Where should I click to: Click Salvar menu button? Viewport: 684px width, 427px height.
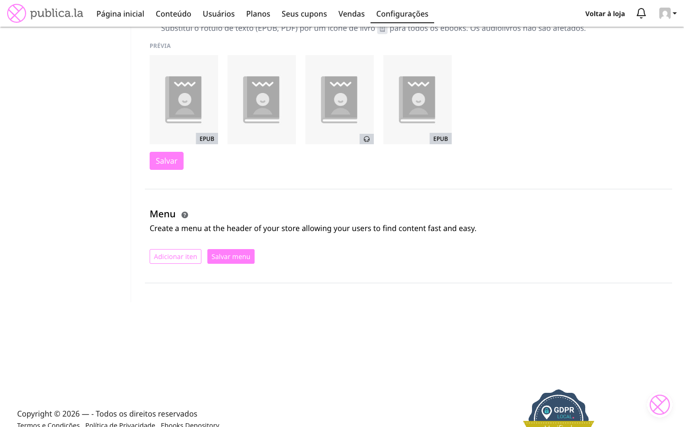pos(231,256)
